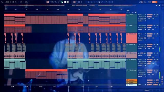Unfold track 6 Lokamotiv

(x=127, y=60)
